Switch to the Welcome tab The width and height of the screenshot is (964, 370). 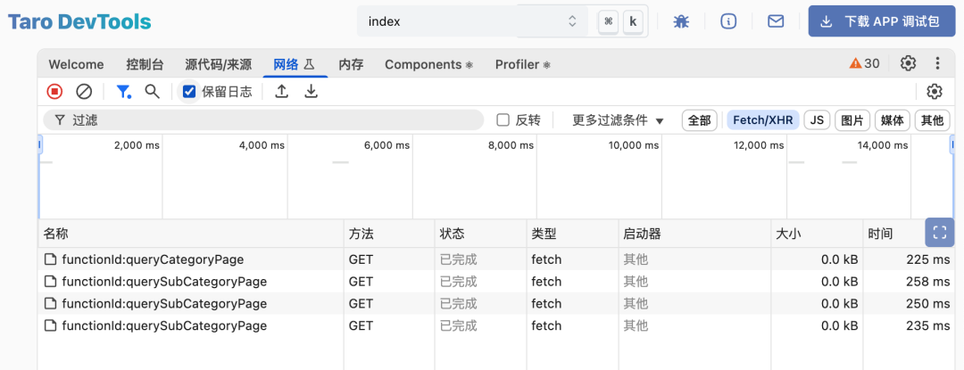pyautogui.click(x=76, y=64)
